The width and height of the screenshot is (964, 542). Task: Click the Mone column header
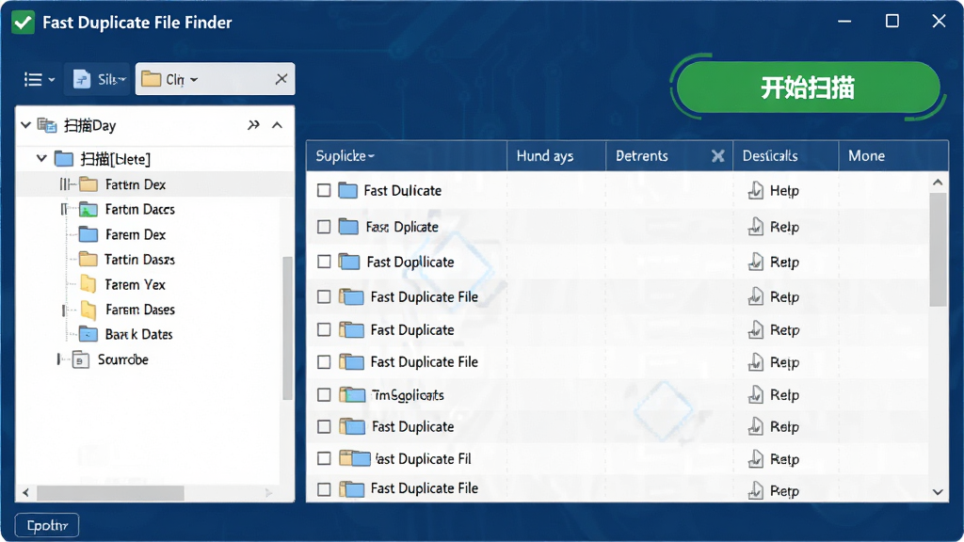[867, 156]
